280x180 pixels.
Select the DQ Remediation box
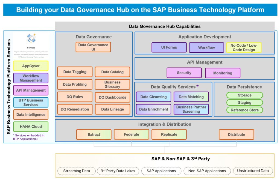[75, 109]
